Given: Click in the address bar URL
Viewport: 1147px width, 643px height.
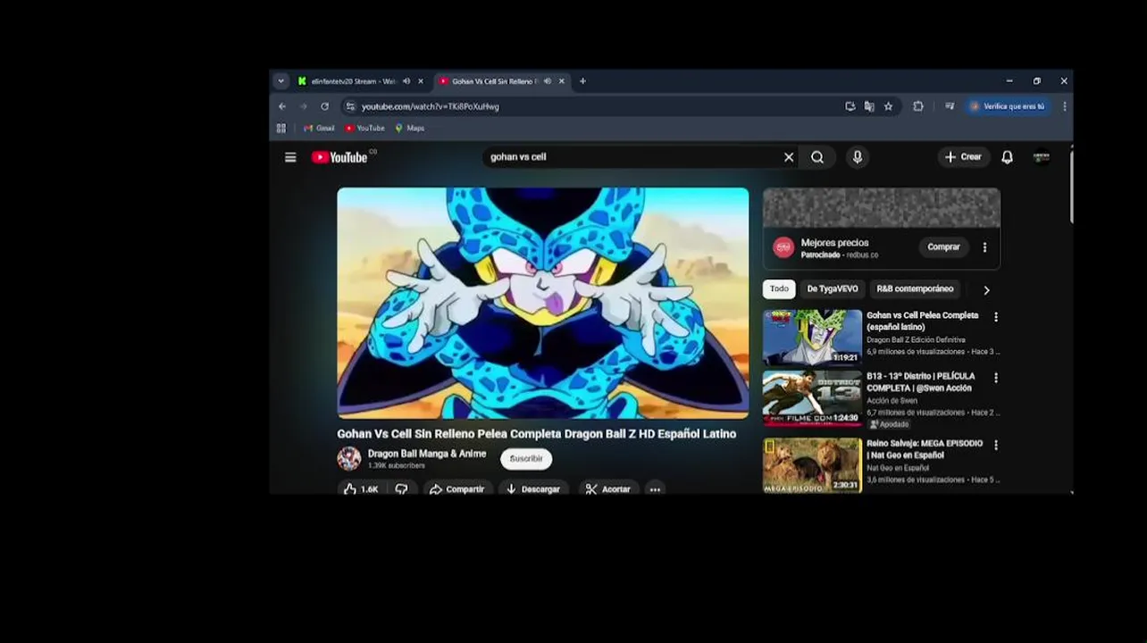Looking at the screenshot, I should pos(431,106).
